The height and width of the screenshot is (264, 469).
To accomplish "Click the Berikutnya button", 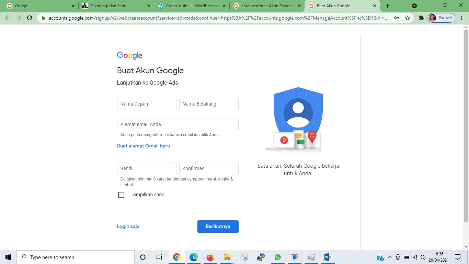I will point(218,227).
